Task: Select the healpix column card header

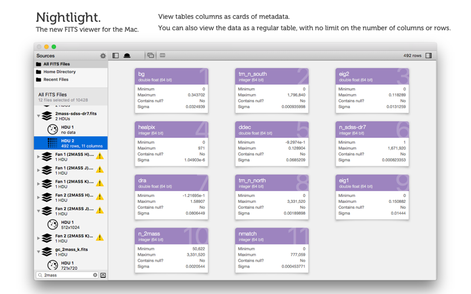Action: tap(171, 129)
